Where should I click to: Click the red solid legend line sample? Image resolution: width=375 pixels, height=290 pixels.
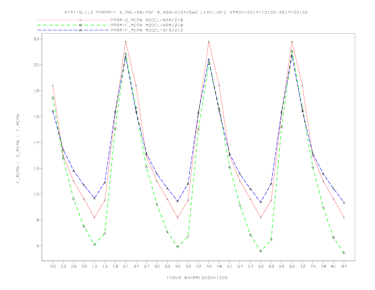click(x=73, y=20)
